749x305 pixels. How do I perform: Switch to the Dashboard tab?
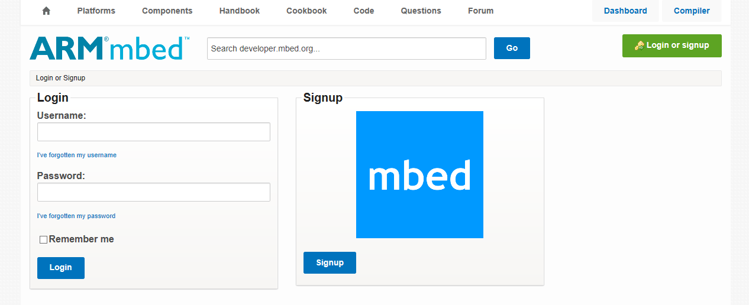(625, 11)
